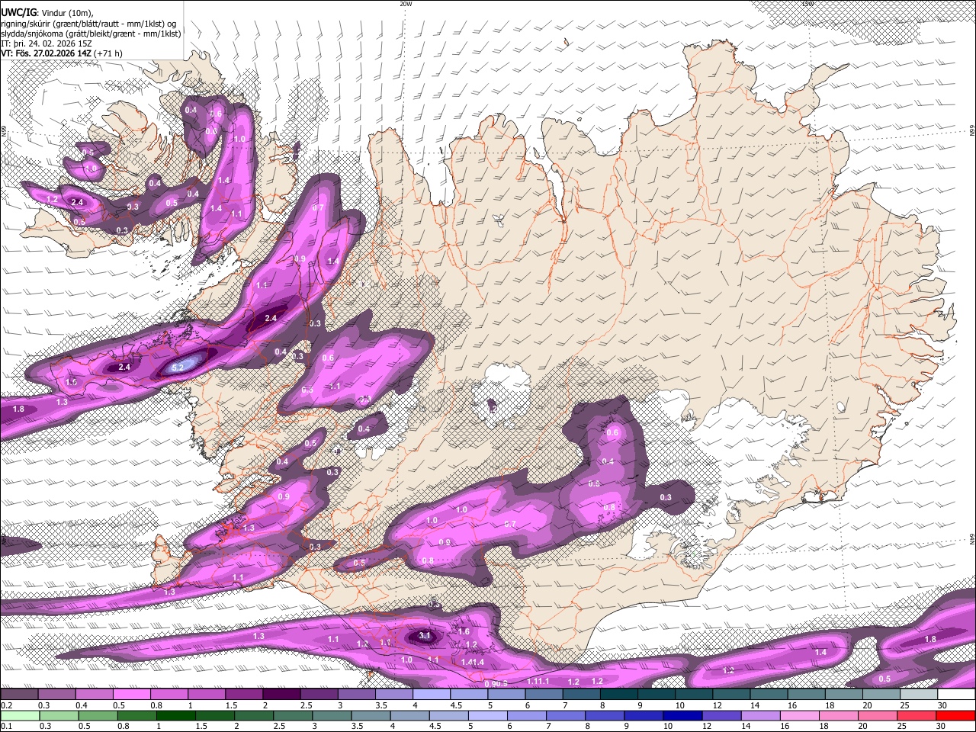Select the "0.1" label under the rain scale
Viewport: 976px width, 732px height.
point(7,726)
